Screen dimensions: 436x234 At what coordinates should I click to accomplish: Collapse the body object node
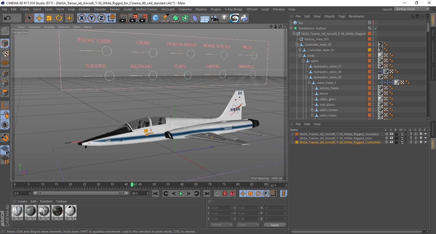[300, 56]
